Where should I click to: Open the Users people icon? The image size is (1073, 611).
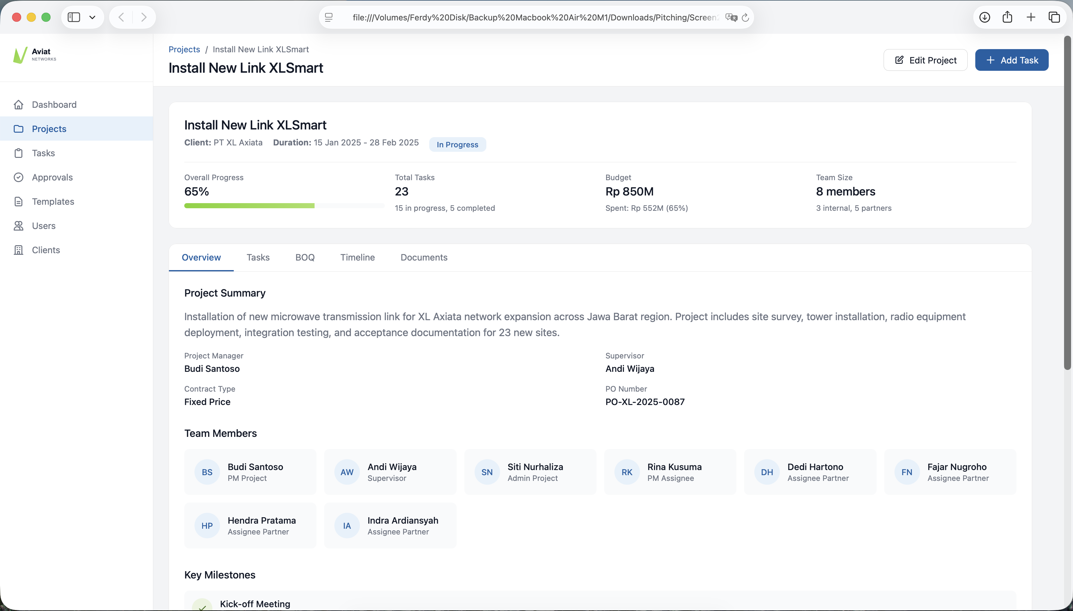tap(19, 226)
